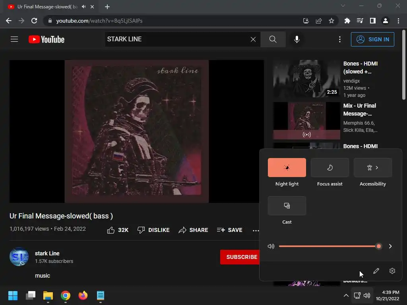407x305 pixels.
Task: Go back in browser history
Action: (x=9, y=21)
